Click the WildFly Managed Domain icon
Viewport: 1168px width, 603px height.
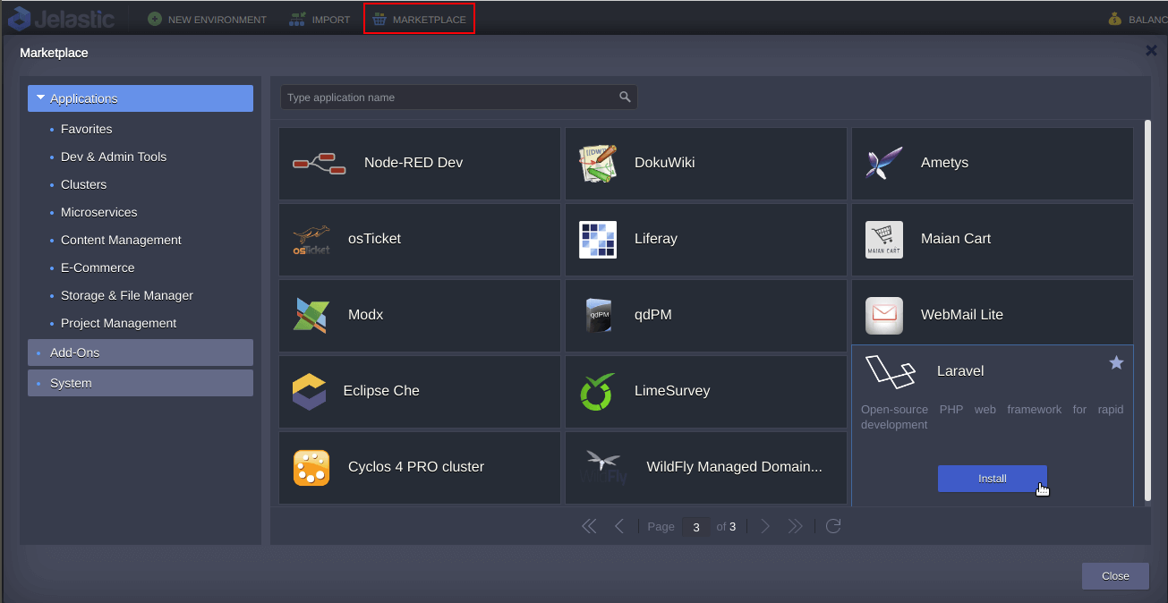pos(604,467)
